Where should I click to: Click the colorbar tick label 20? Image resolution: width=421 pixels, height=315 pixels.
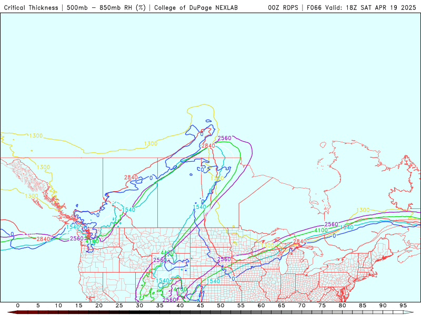tap(99, 306)
